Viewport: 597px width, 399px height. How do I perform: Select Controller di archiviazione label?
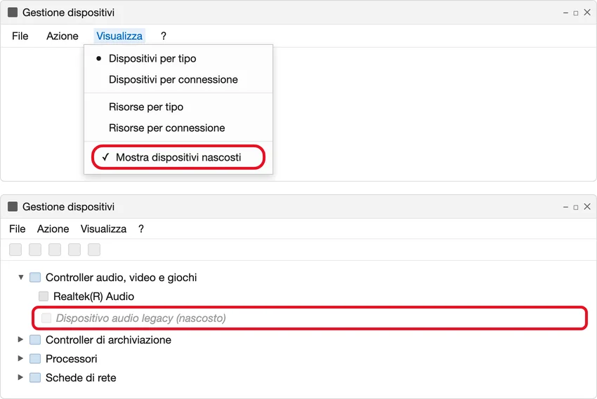click(x=108, y=339)
